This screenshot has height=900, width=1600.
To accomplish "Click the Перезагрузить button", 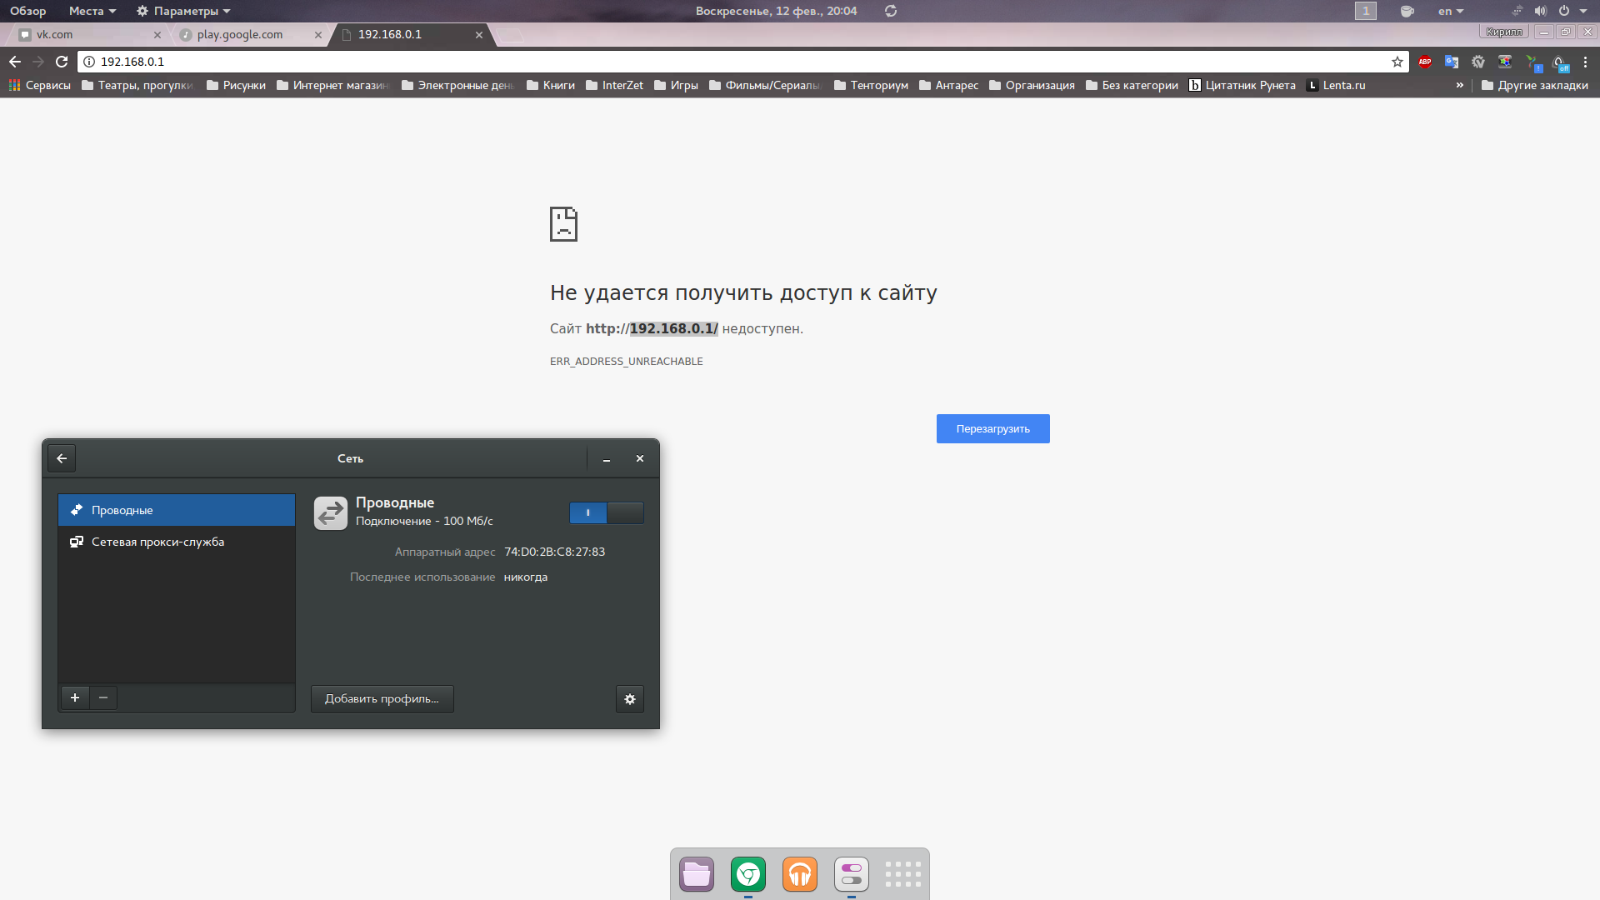I will point(992,429).
